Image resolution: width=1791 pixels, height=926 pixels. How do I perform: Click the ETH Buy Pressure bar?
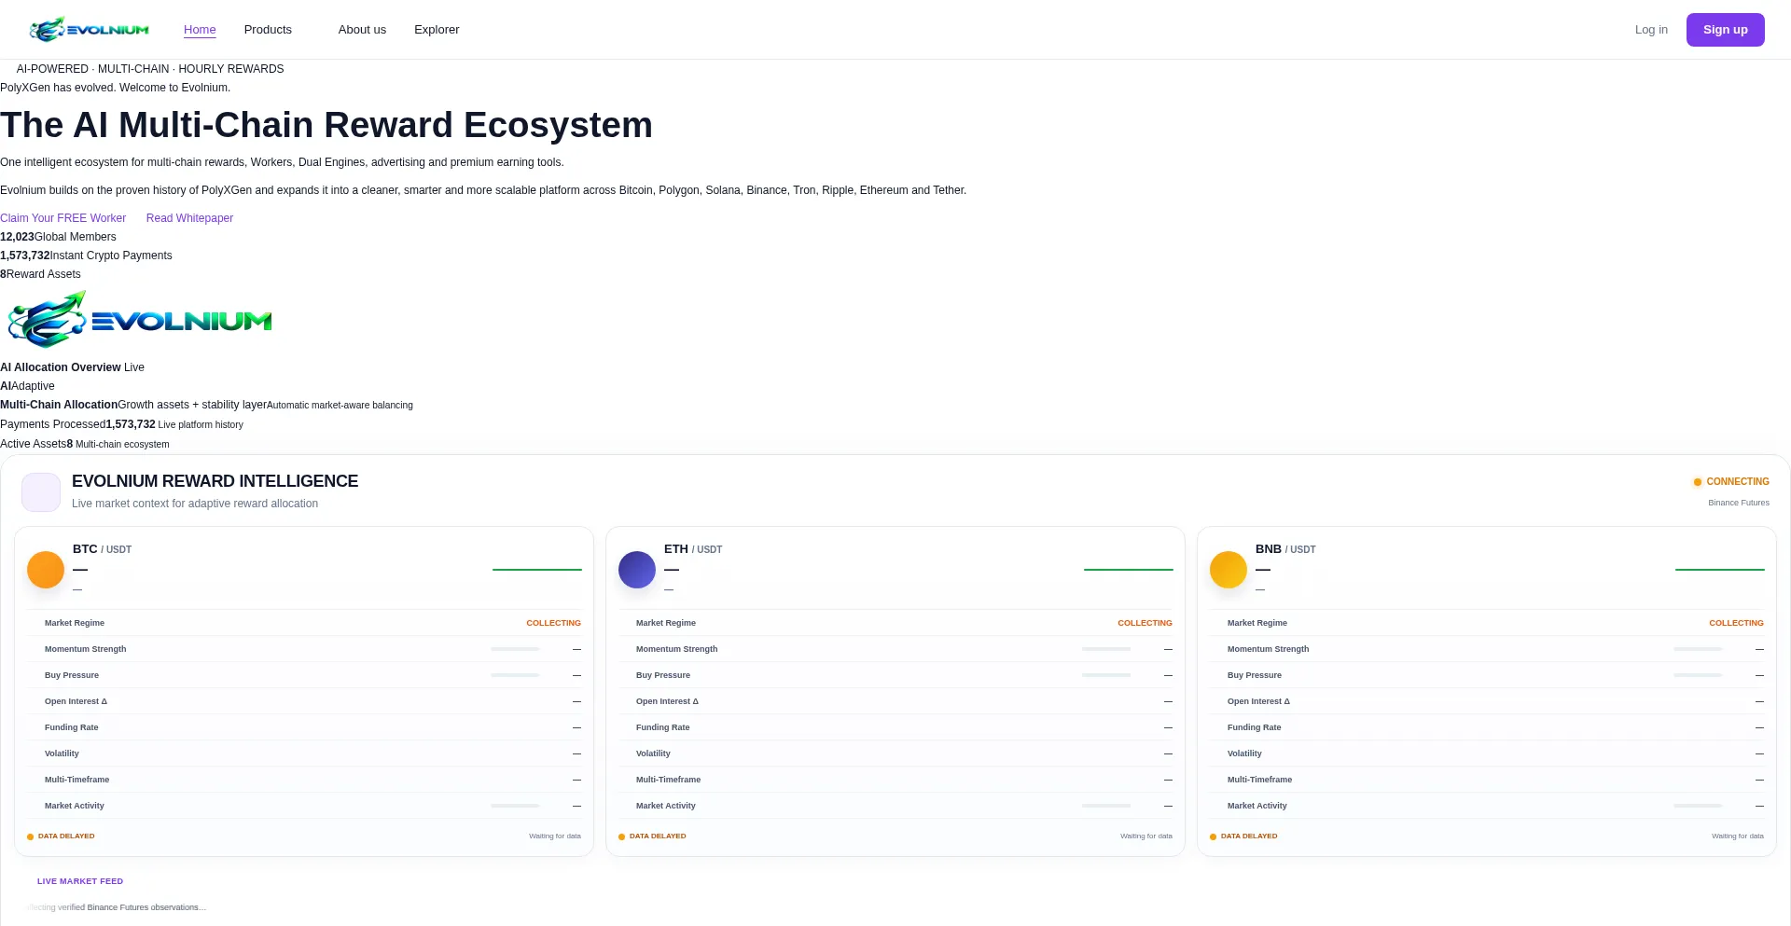click(1106, 675)
